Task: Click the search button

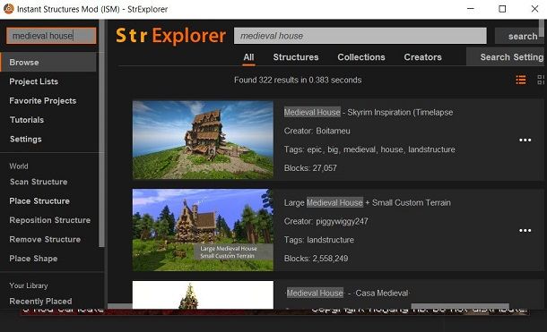Action: pos(521,36)
